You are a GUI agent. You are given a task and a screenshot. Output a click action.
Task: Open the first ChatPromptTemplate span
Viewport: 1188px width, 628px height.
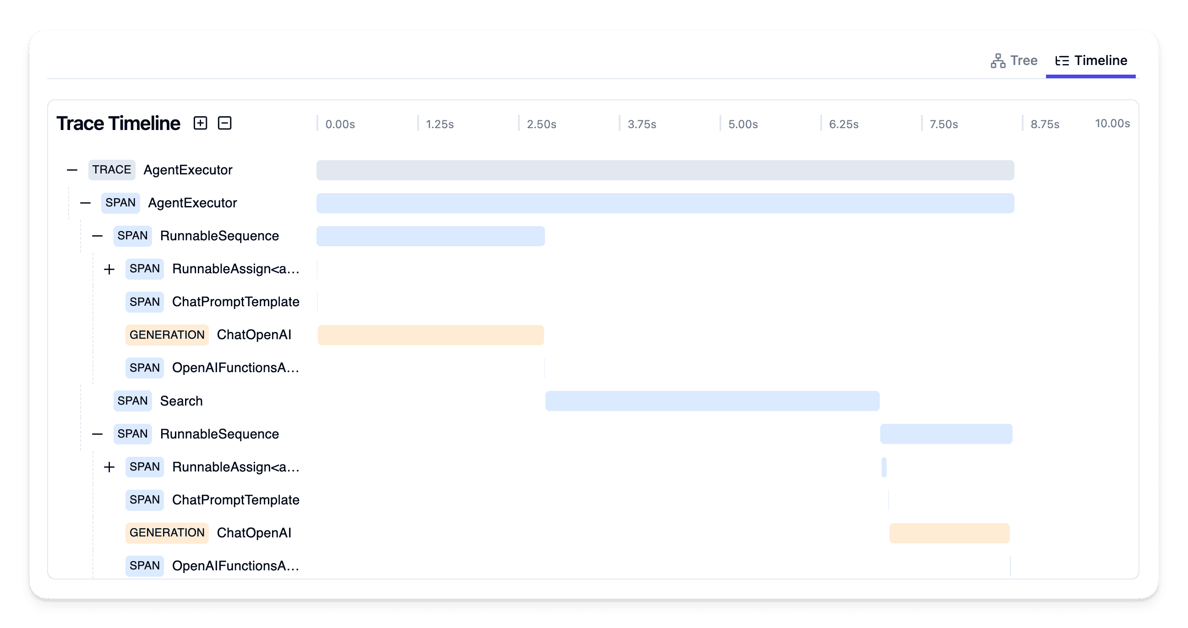tap(236, 302)
